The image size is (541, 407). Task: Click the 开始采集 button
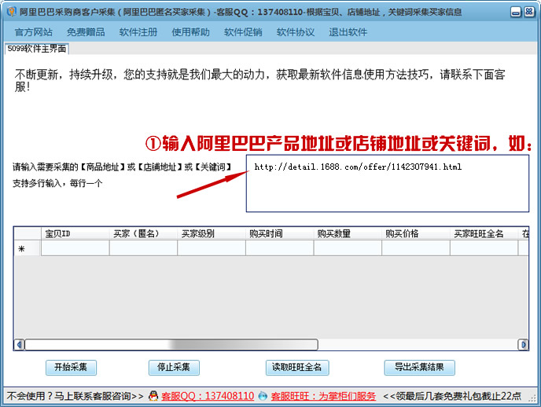pos(71,368)
